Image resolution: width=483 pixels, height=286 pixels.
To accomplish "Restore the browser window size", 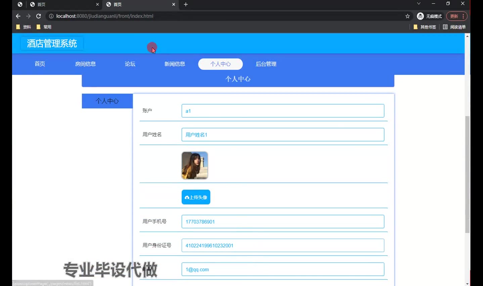I will [448, 3].
